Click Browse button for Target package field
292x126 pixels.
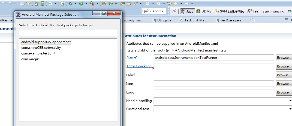[x=284, y=66]
